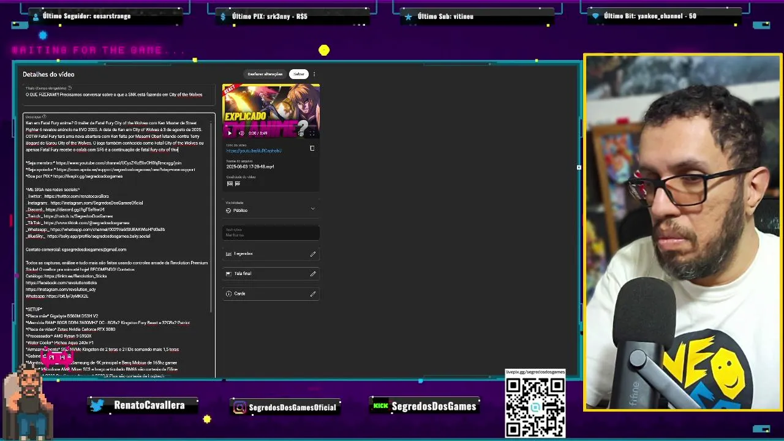This screenshot has height=441, width=784.
Task: Click the RenatoCavallera Twitter handle
Action: coord(149,405)
